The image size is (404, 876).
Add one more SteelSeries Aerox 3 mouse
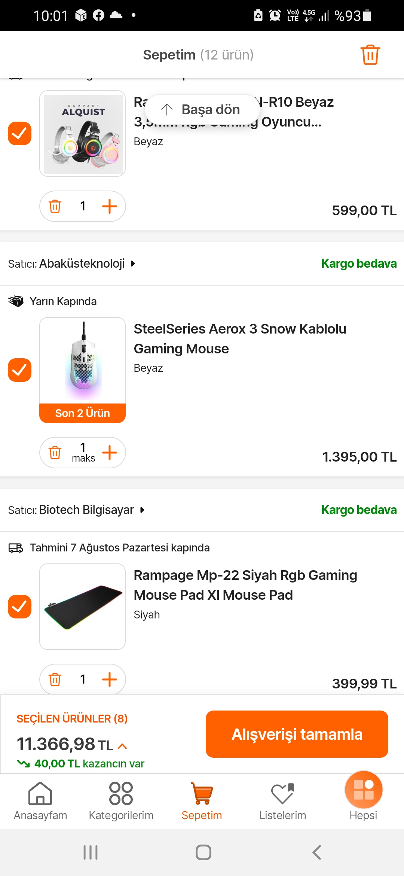pyautogui.click(x=110, y=453)
